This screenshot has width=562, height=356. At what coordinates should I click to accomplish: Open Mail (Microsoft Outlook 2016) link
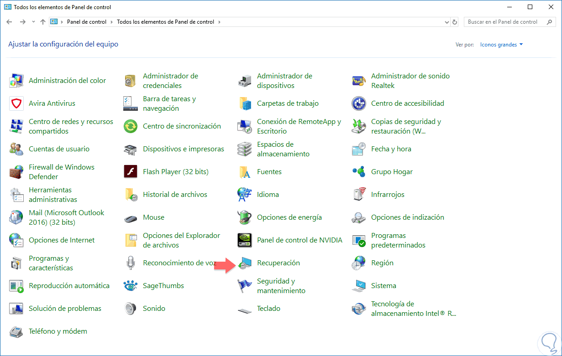click(67, 217)
